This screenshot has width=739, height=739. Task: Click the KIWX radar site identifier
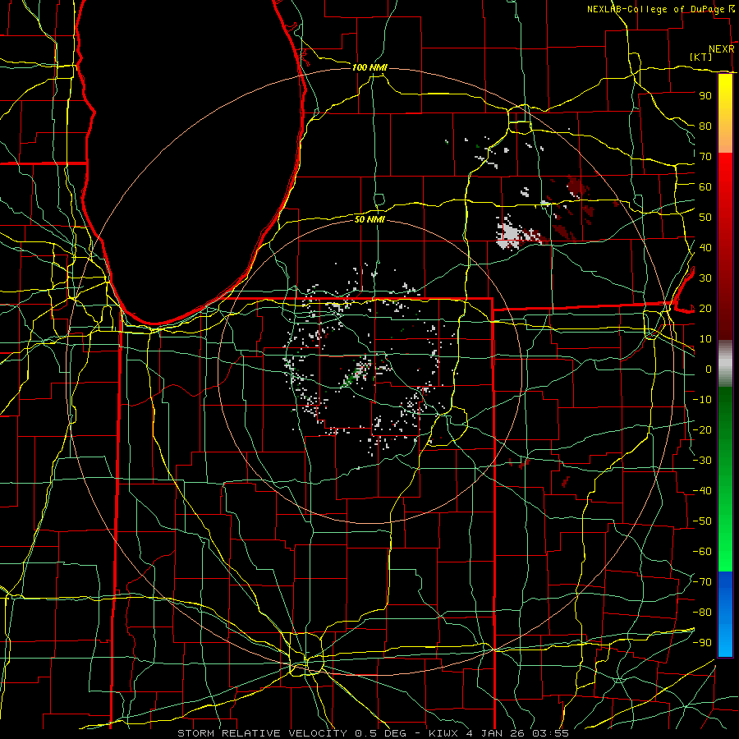tap(443, 733)
